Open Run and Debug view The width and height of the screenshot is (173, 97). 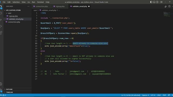tap(1, 26)
